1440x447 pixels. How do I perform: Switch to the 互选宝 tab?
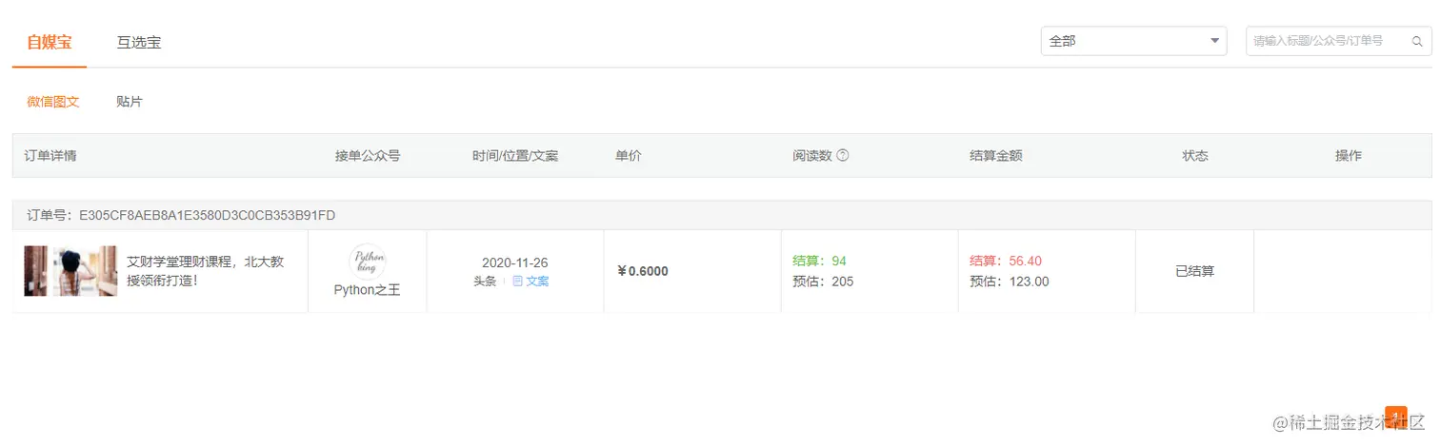(x=139, y=42)
